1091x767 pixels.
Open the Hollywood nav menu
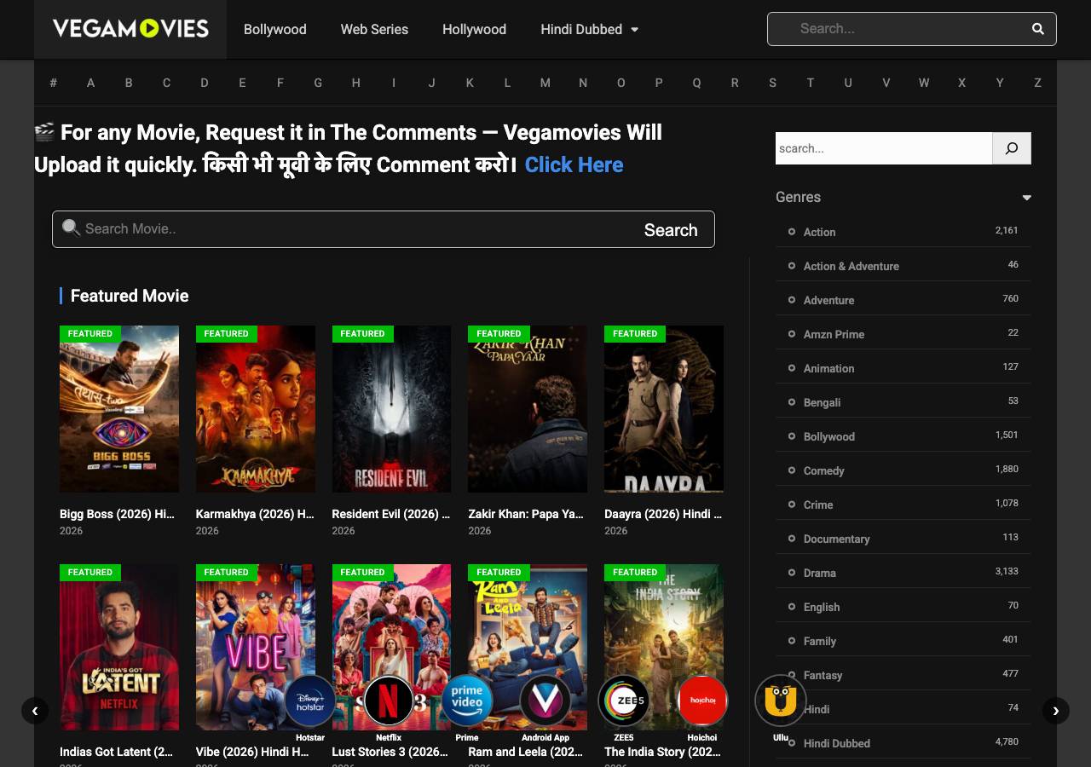tap(474, 29)
